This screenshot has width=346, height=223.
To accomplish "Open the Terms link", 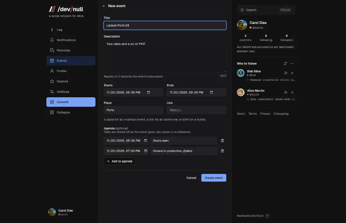I will click(x=252, y=114).
